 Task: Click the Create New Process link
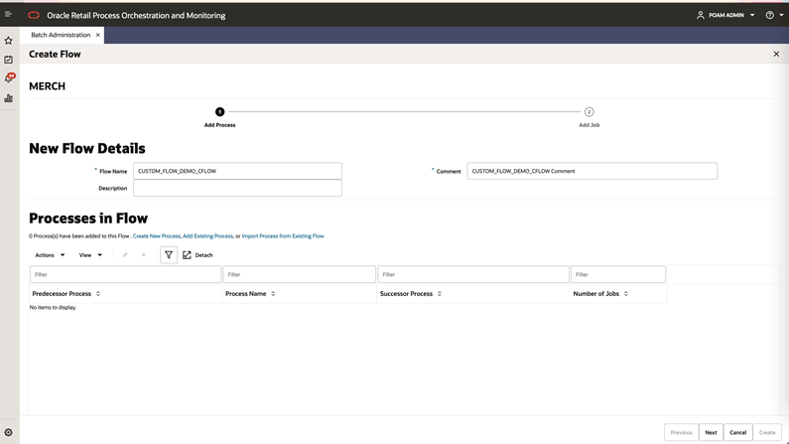point(157,235)
